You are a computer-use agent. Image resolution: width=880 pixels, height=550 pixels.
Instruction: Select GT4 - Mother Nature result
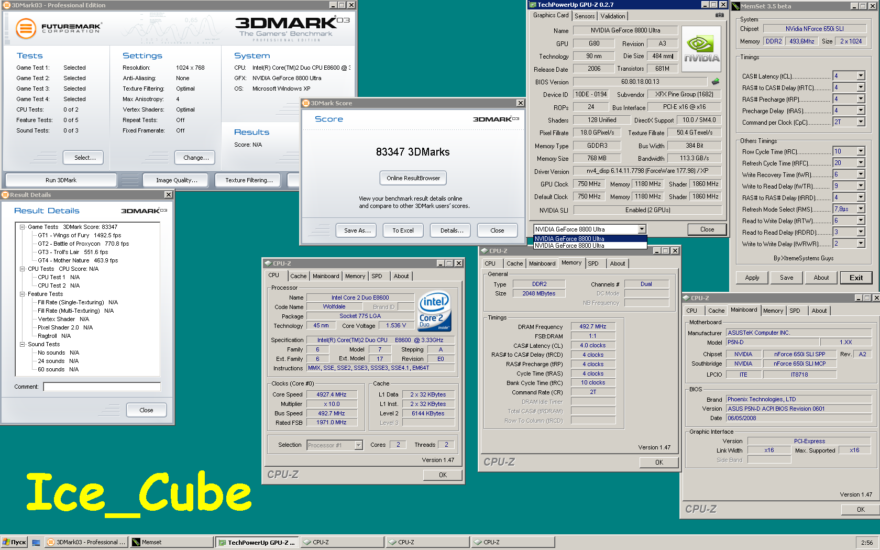click(78, 260)
